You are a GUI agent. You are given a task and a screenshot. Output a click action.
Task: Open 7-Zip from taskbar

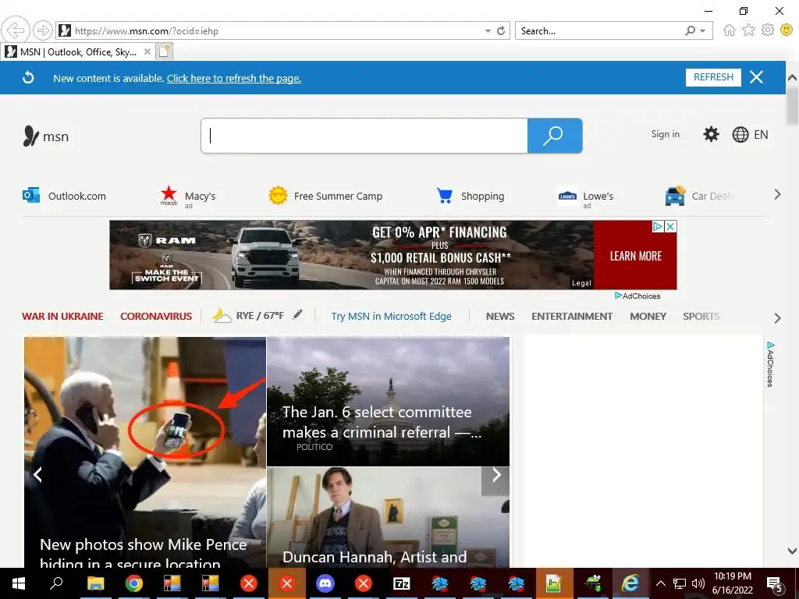(x=402, y=583)
